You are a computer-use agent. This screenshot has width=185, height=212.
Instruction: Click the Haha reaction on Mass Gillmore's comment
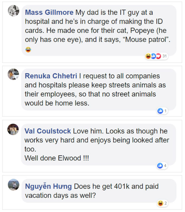pos(148,56)
